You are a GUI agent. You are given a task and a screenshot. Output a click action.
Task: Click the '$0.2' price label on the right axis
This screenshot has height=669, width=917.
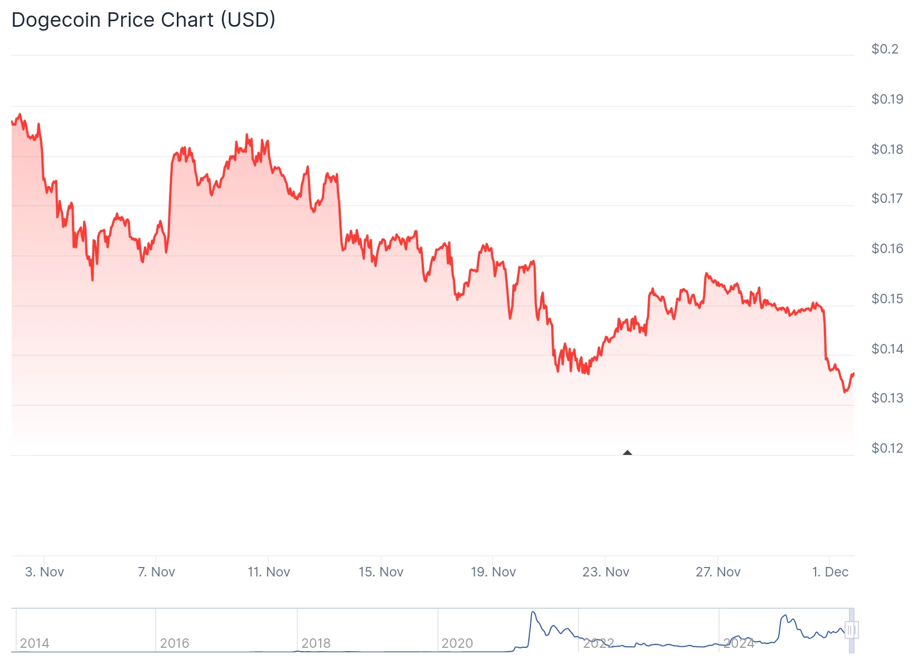point(885,49)
